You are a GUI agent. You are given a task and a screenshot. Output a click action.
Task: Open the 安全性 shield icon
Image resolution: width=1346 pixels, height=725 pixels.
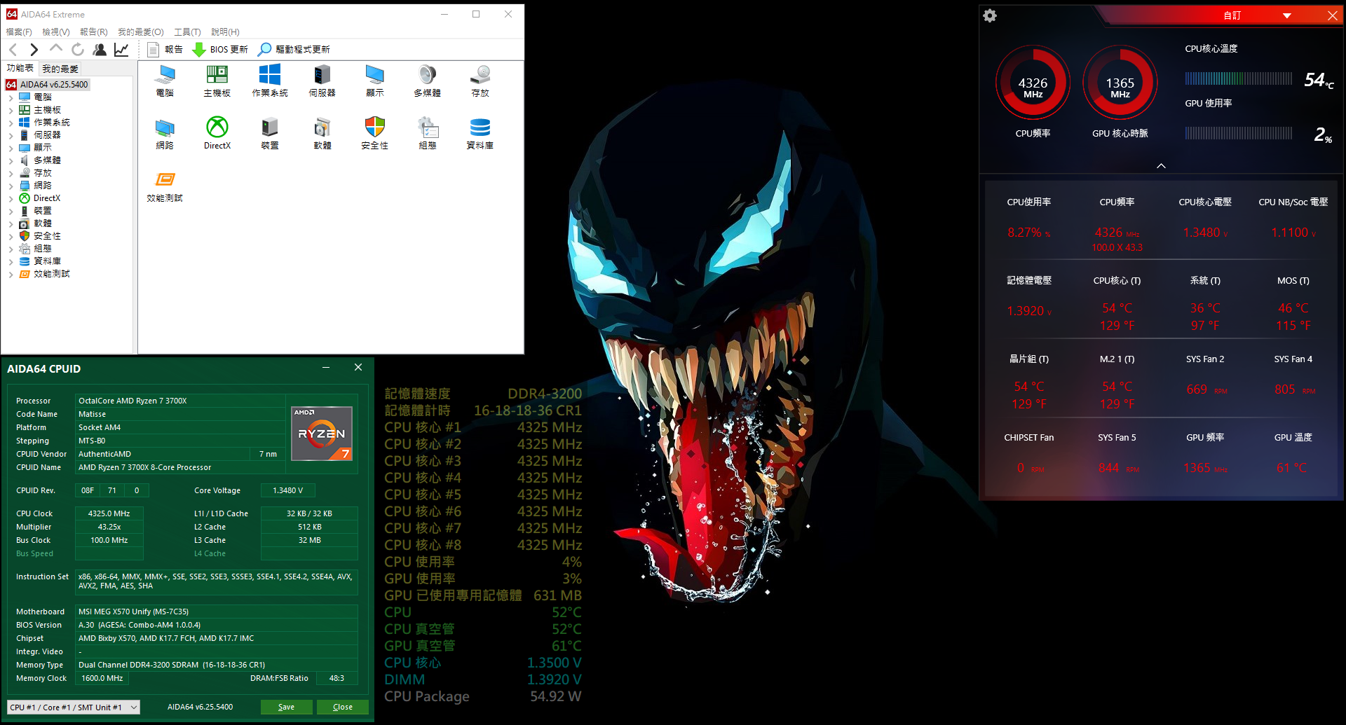pos(374,127)
